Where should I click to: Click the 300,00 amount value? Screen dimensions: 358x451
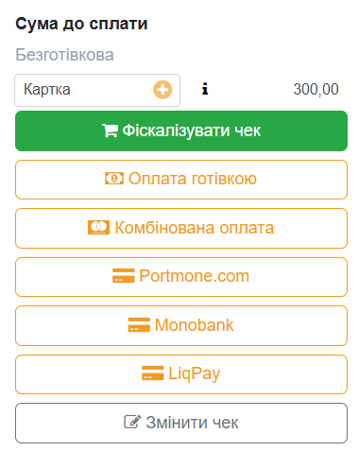(x=315, y=90)
